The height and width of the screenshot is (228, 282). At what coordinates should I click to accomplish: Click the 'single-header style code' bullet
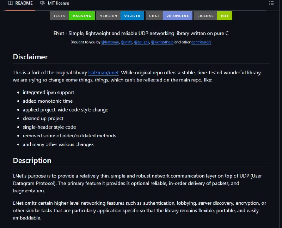pyautogui.click(x=49, y=127)
